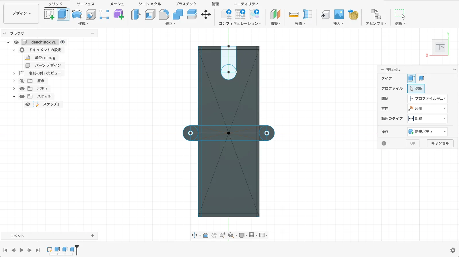This screenshot has width=459, height=257.
Task: Open the Measure tool
Action: click(x=293, y=14)
